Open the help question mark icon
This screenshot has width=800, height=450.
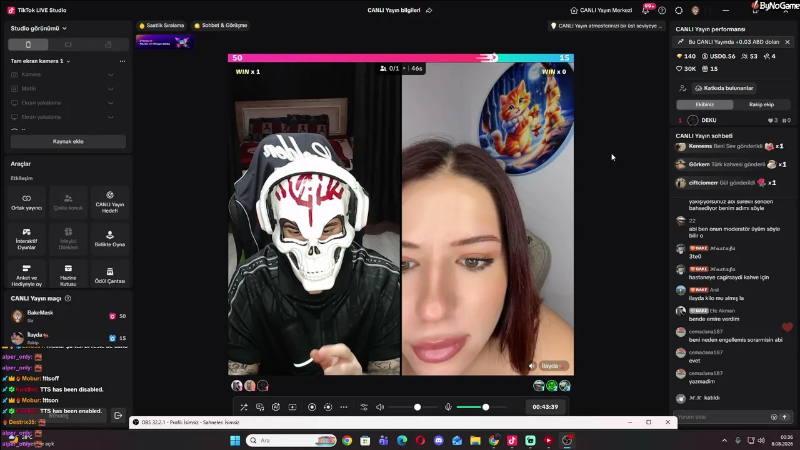662,11
